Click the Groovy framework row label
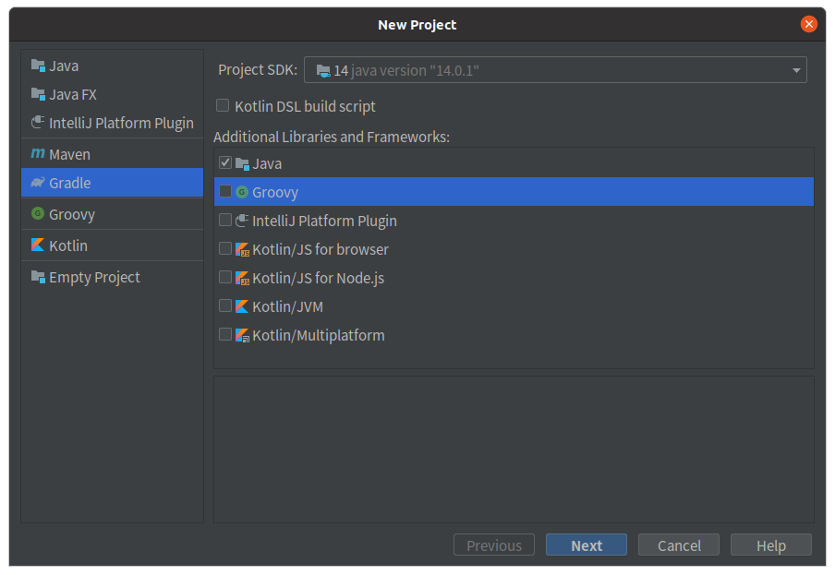The image size is (835, 575). pos(274,193)
